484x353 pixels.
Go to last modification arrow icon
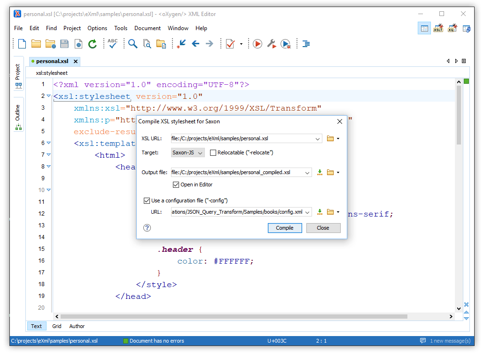coord(181,44)
